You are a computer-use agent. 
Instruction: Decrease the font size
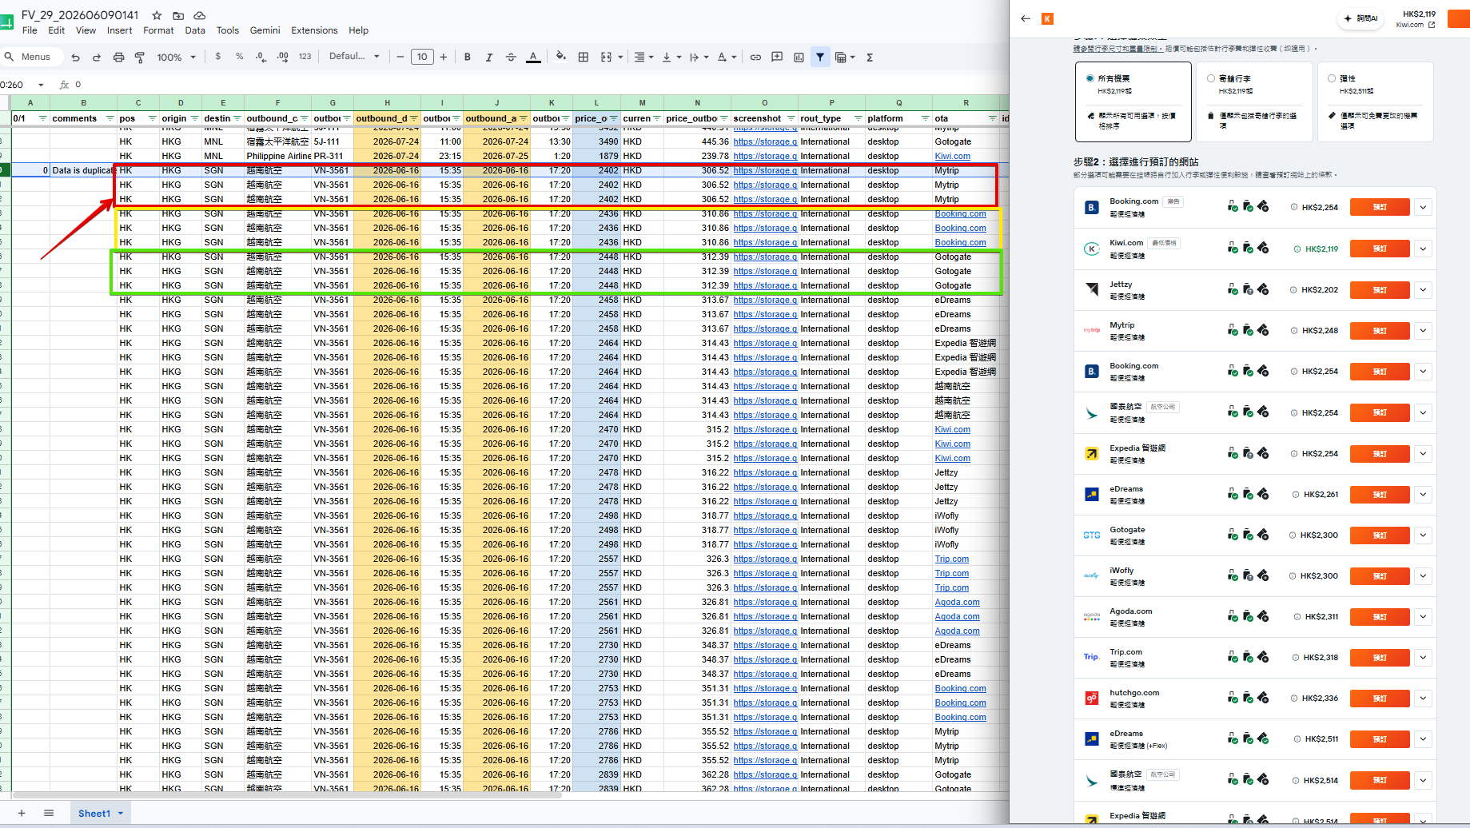[x=400, y=57]
